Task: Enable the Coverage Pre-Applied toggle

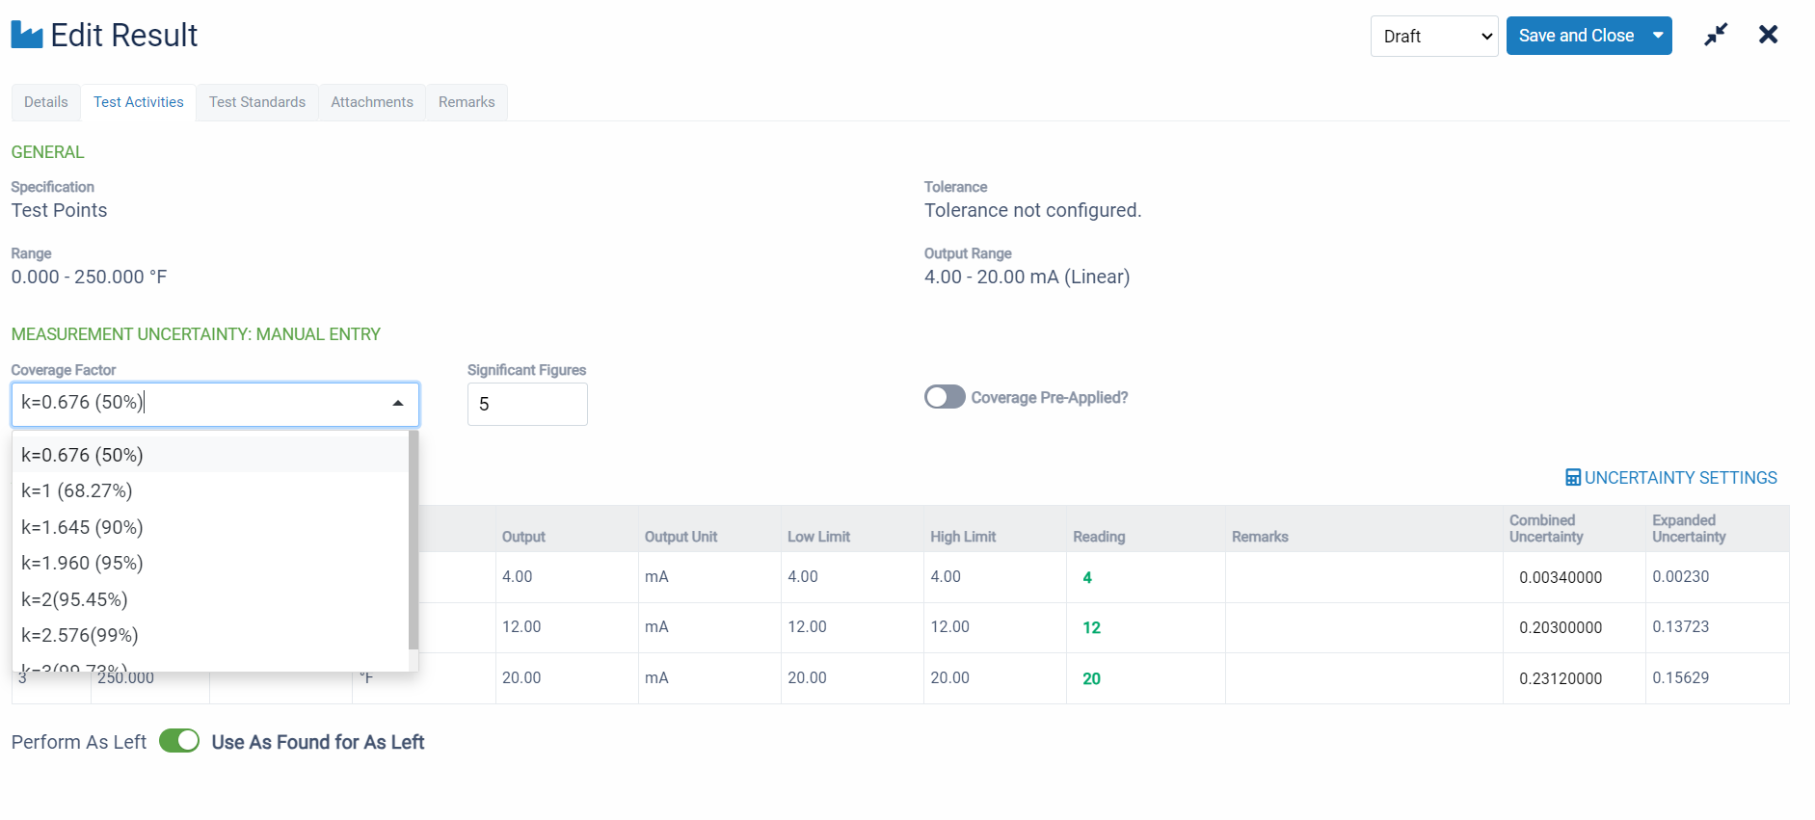Action: (945, 397)
